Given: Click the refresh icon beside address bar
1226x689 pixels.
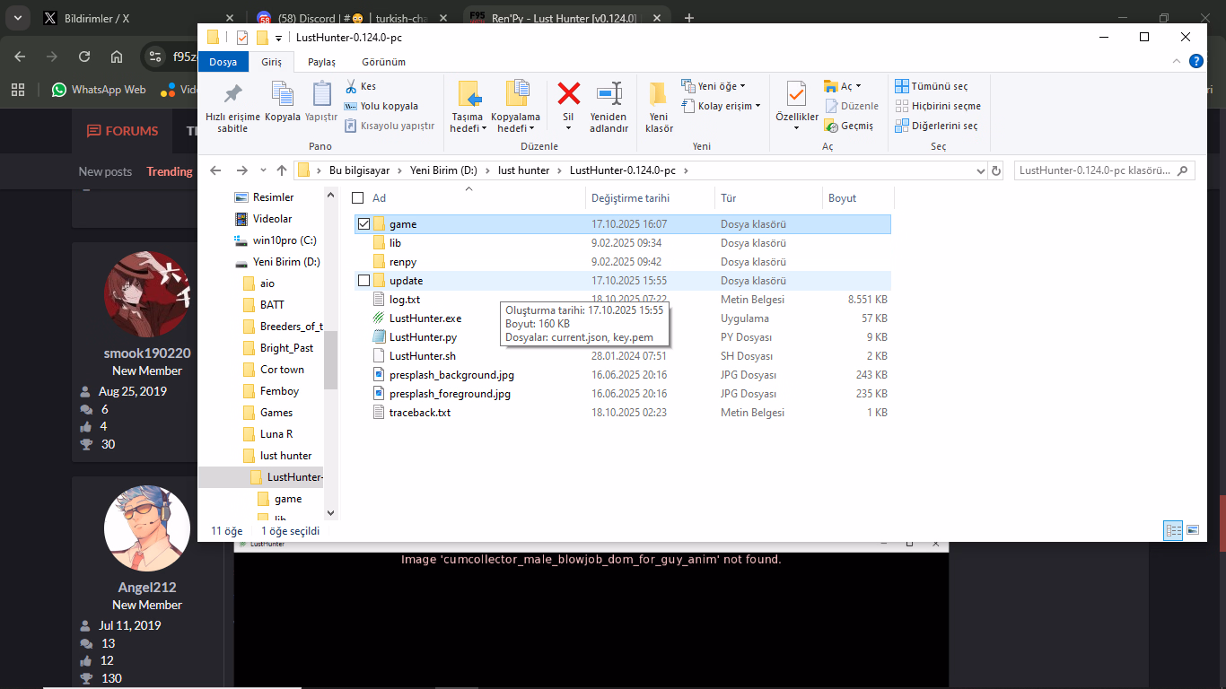Looking at the screenshot, I should point(995,170).
